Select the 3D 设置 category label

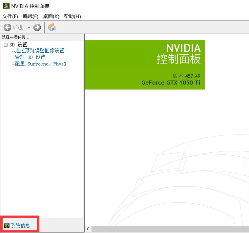18,45
